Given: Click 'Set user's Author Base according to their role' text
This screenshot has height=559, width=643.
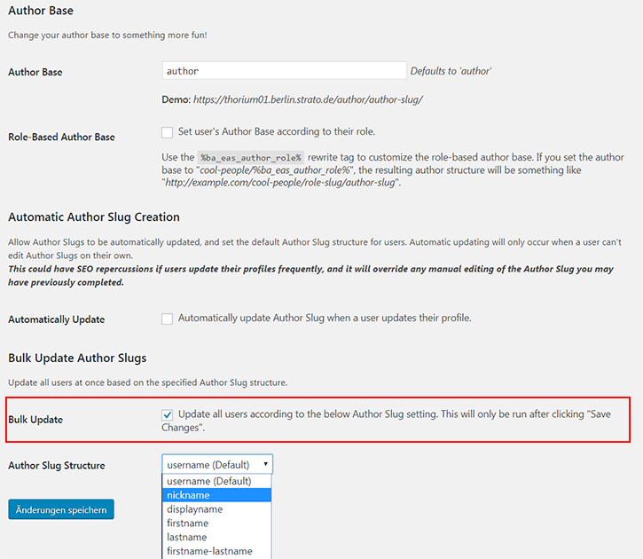Looking at the screenshot, I should click(x=277, y=131).
